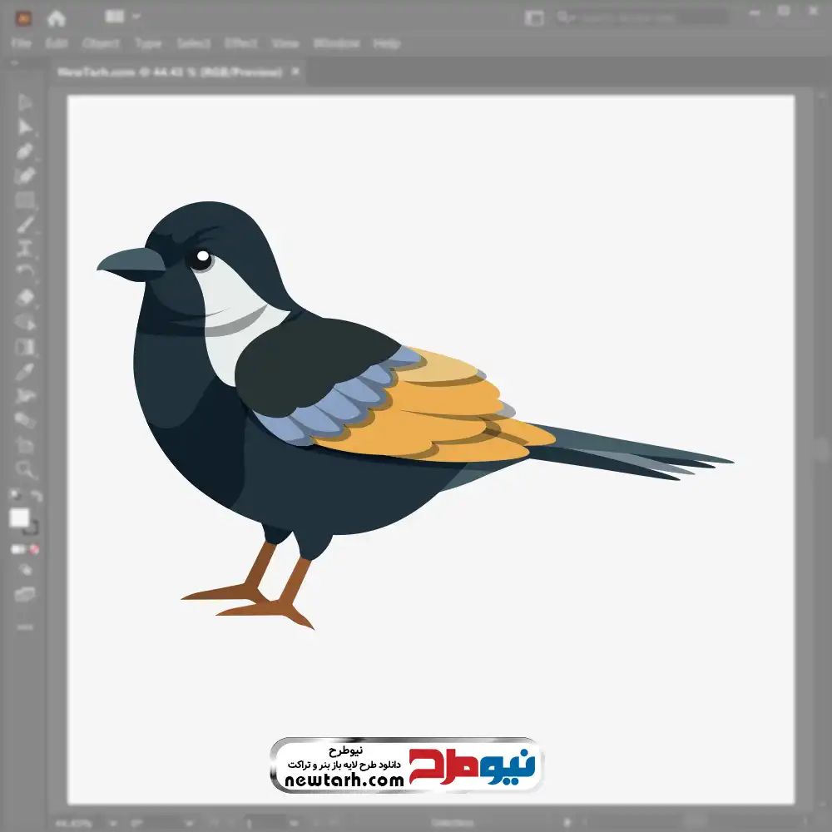Viewport: 832px width, 832px height.
Task: Select the Pen tool
Action: point(25,151)
